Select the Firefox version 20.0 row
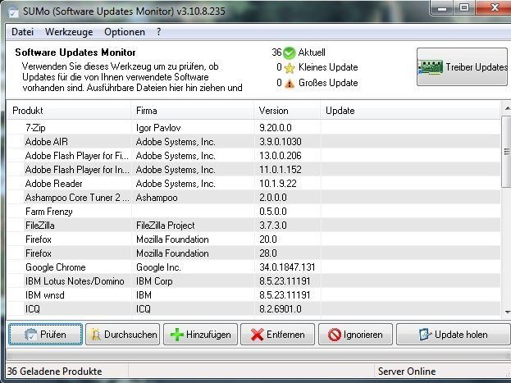Screen dimensions: 511x383 point(253,239)
